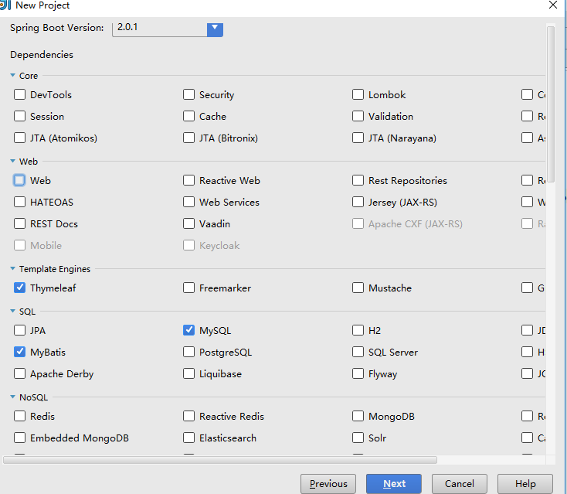The height and width of the screenshot is (494, 567).
Task: Tick the DevTools checkbox
Action: 19,94
